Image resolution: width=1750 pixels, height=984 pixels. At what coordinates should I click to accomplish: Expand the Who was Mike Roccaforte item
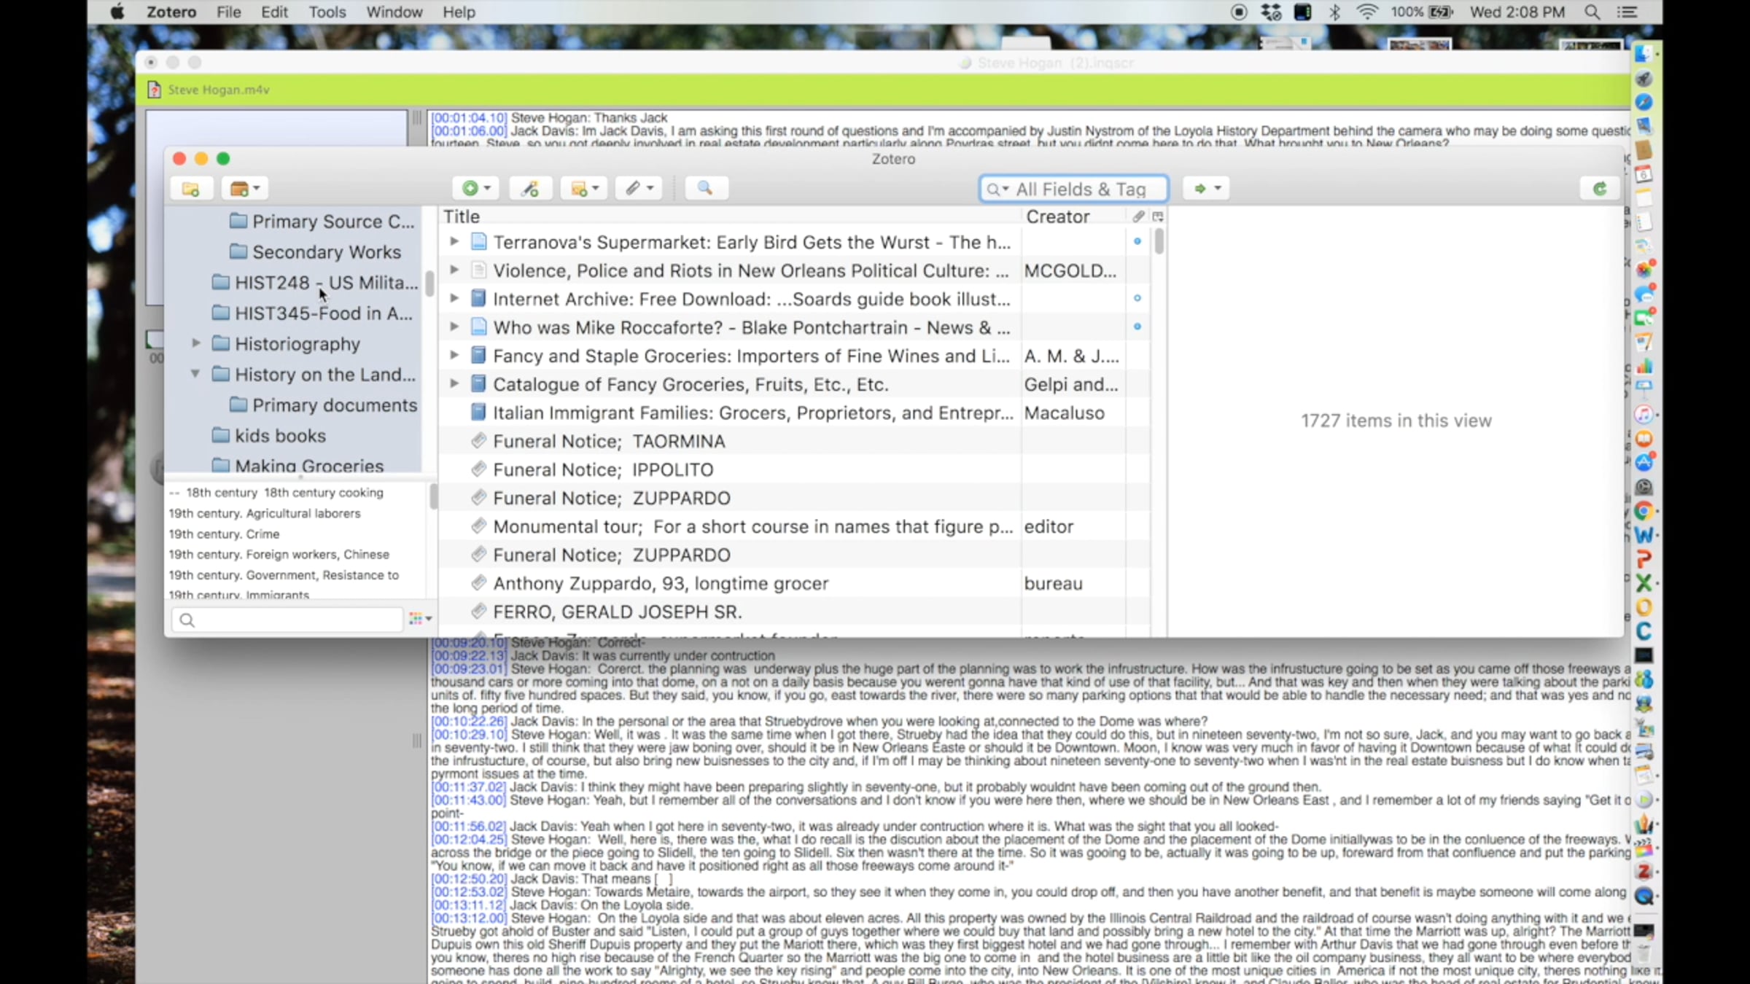pos(454,327)
